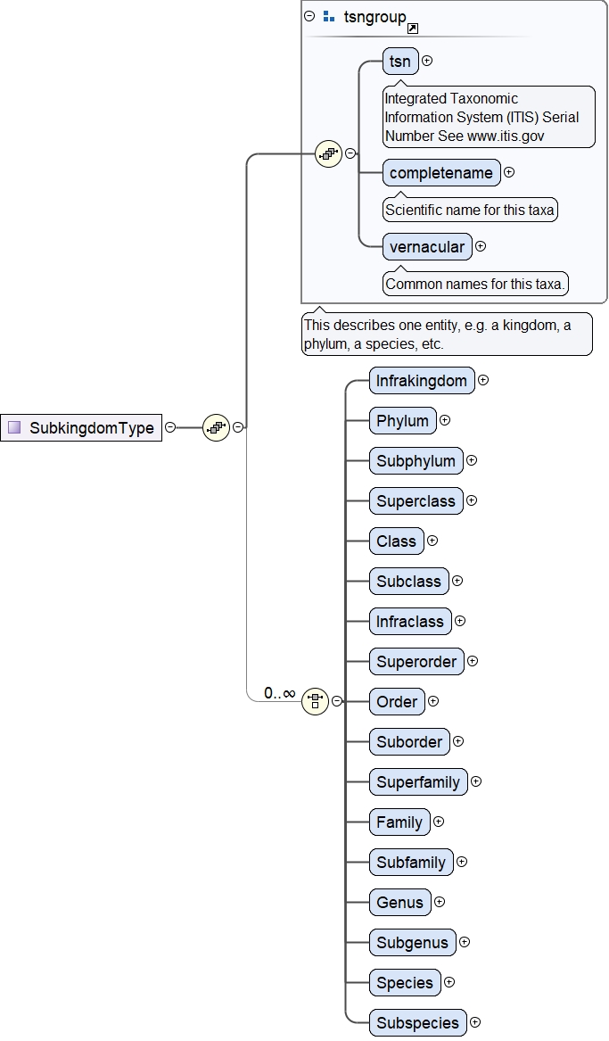Expand the vernacular element
The height and width of the screenshot is (1041, 609).
(481, 246)
